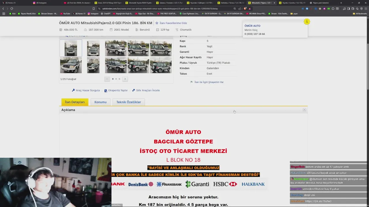The image size is (369, 207).
Task: Open İlan ile İlgili Şikayetim Var link
Action: pyautogui.click(x=207, y=82)
